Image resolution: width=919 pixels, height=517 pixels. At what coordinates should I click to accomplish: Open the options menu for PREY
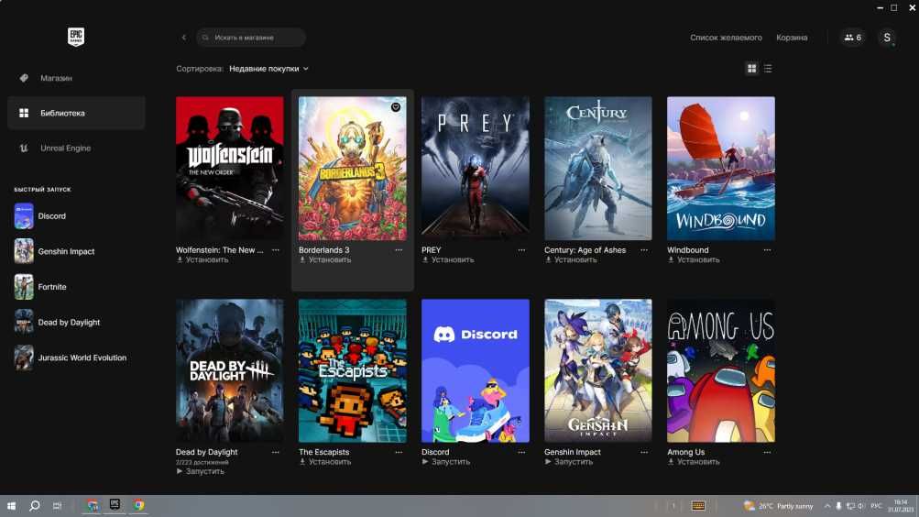point(521,250)
